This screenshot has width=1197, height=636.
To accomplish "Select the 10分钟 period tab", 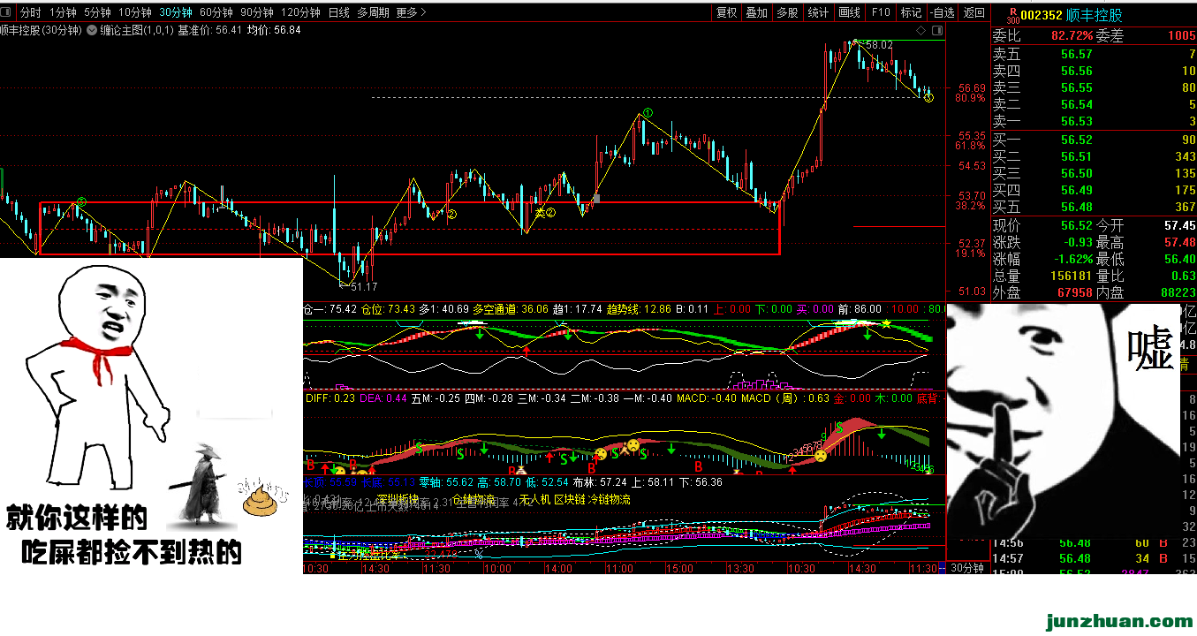I will (135, 12).
